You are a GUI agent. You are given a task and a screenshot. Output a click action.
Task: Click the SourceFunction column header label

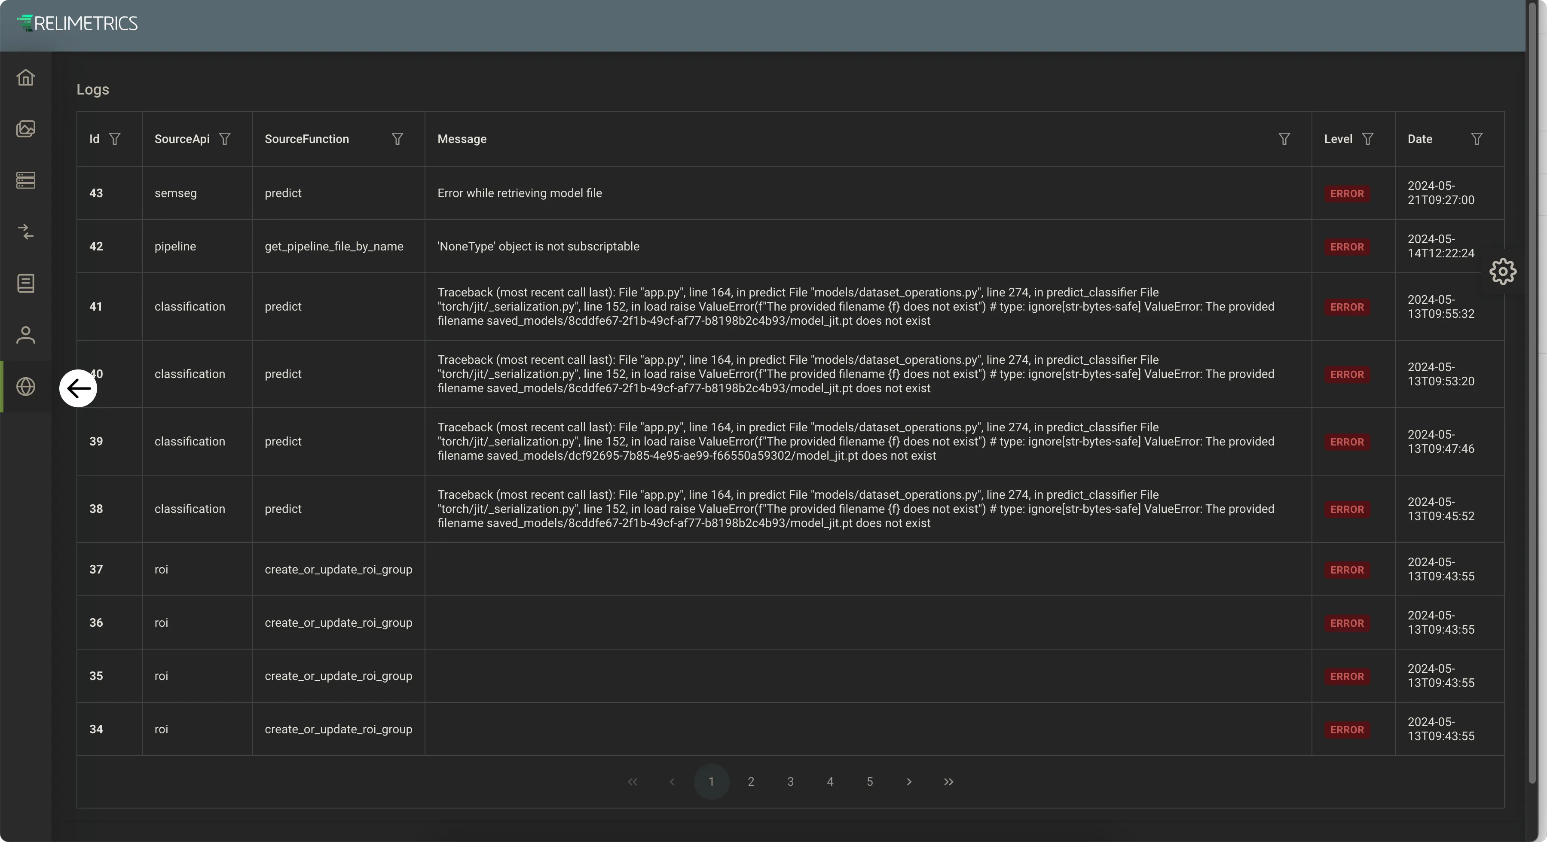(307, 139)
